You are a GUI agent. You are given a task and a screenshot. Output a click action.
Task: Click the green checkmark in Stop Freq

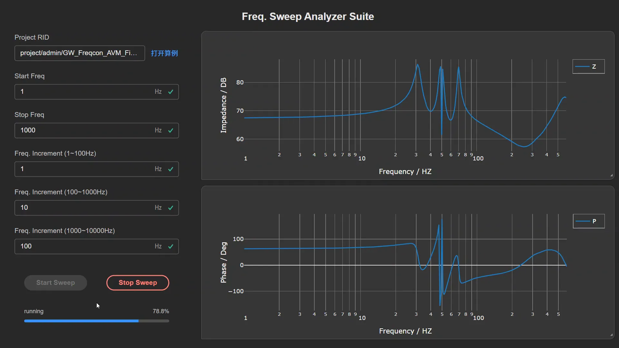[x=171, y=130]
